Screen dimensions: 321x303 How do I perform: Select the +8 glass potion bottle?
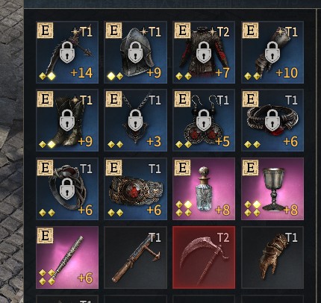(204, 189)
